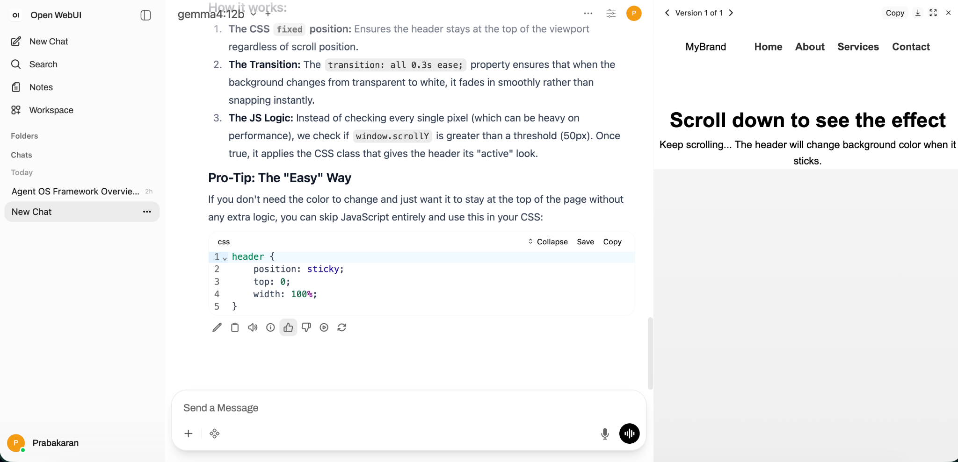Collapse the CSS code block
Image resolution: width=958 pixels, height=462 pixels.
tap(548, 242)
